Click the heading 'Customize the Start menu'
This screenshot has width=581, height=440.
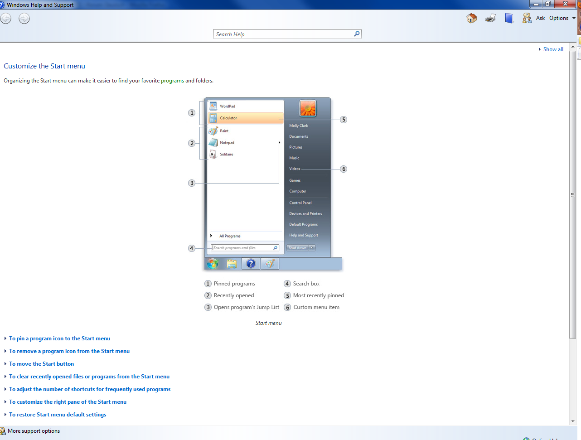click(x=44, y=66)
